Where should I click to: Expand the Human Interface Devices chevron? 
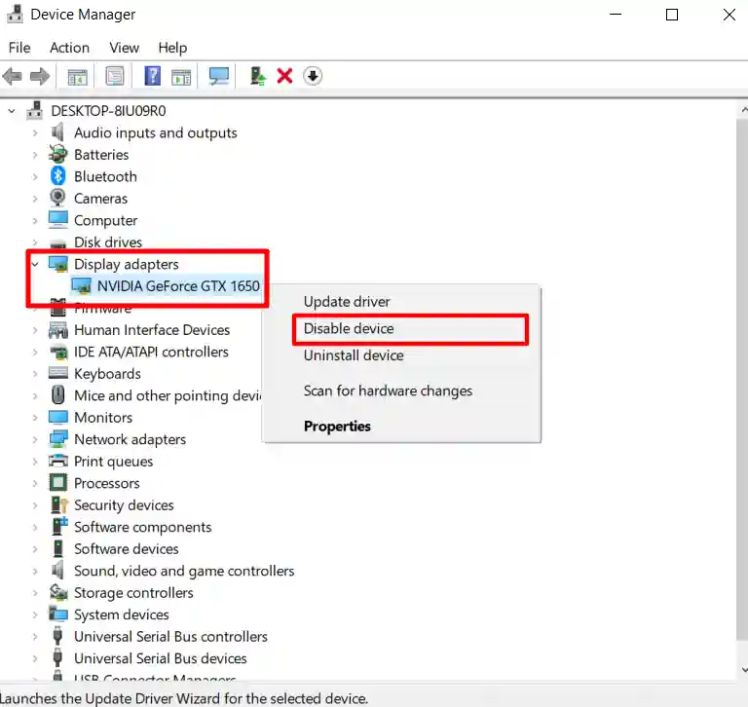pos(35,330)
